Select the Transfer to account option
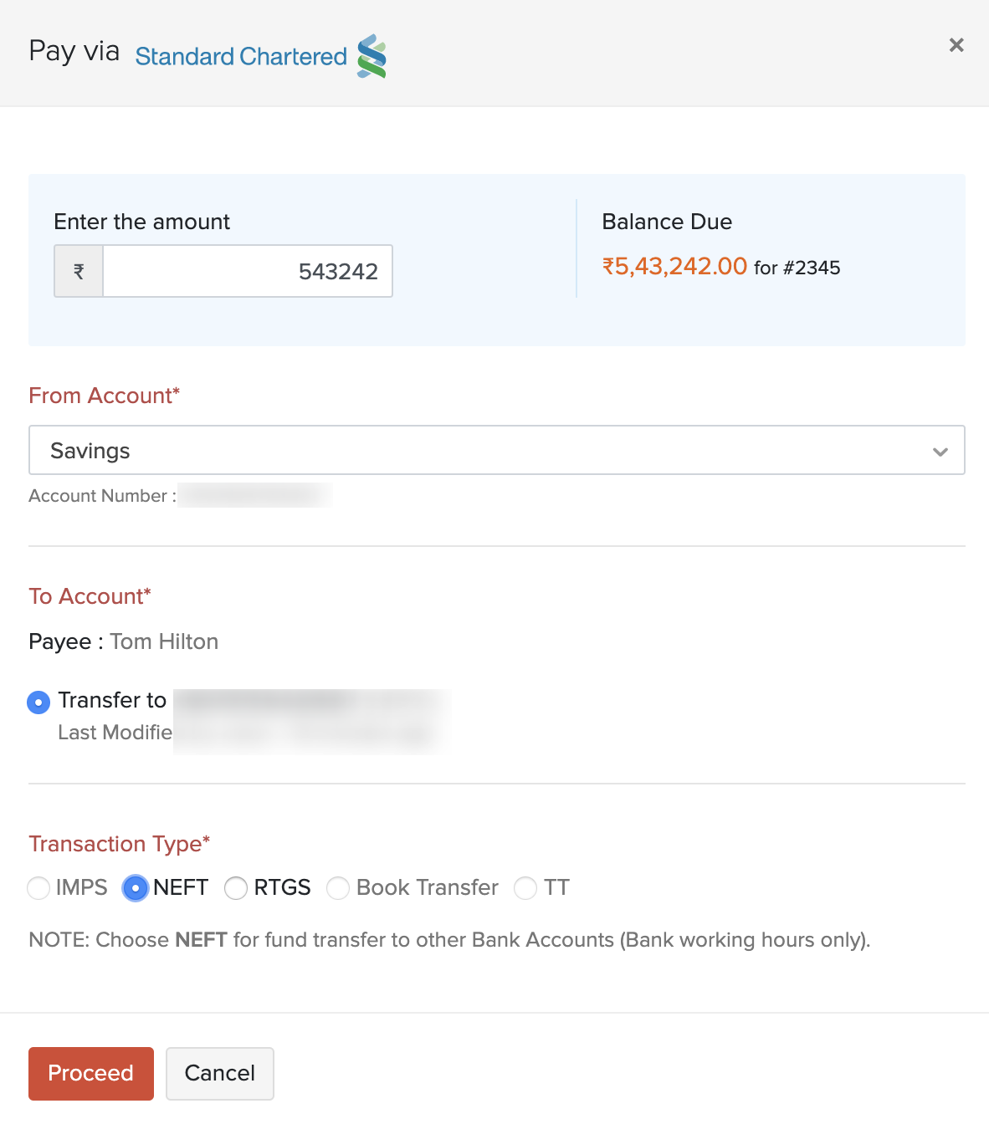Image resolution: width=989 pixels, height=1124 pixels. 38,702
